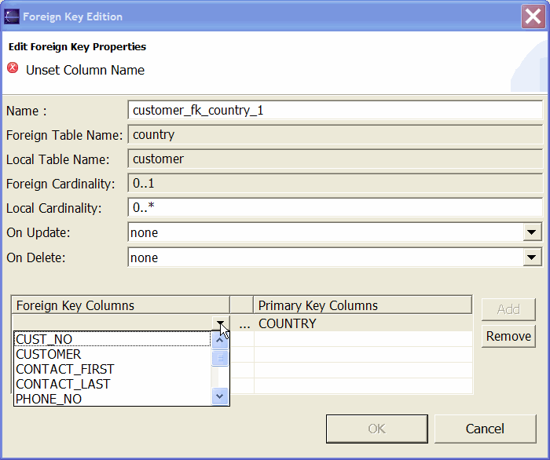Open the On Delete dropdown
Screen dimensions: 550x460
click(532, 257)
